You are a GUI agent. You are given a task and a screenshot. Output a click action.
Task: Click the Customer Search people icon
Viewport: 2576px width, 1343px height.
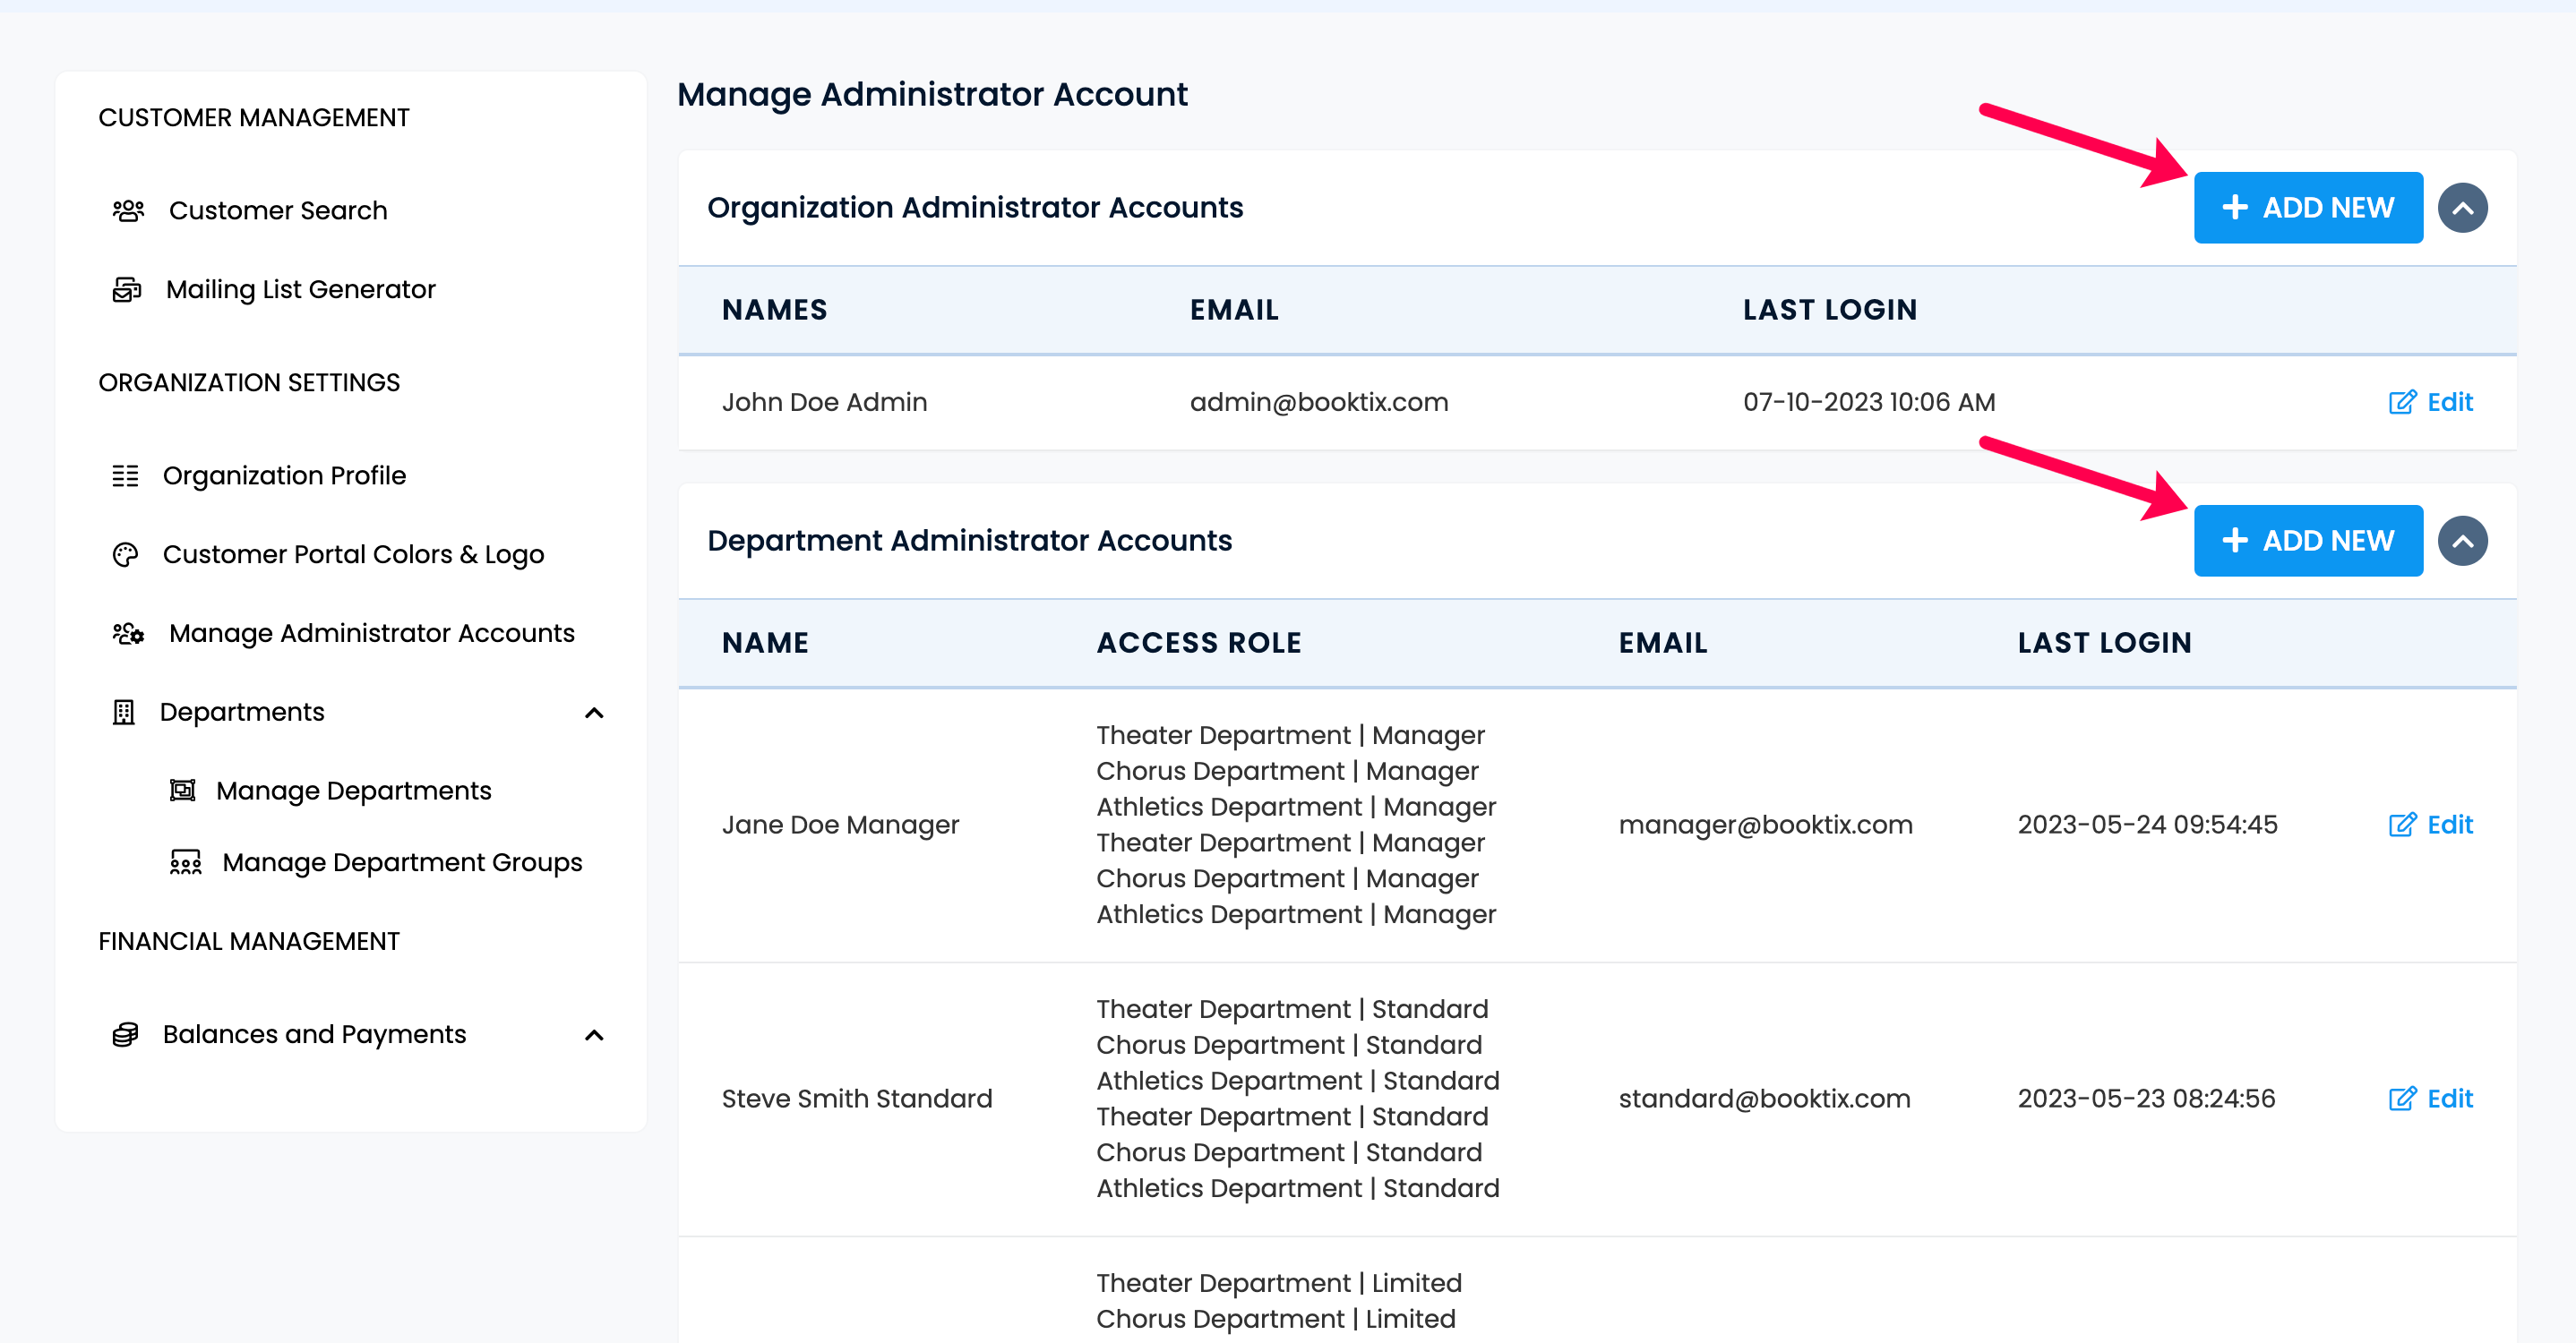coord(128,210)
